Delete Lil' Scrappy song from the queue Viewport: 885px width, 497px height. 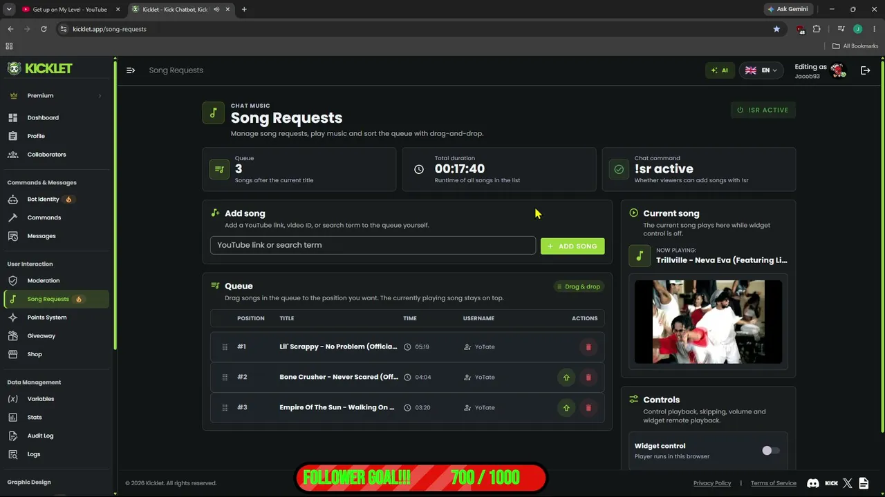pyautogui.click(x=588, y=347)
